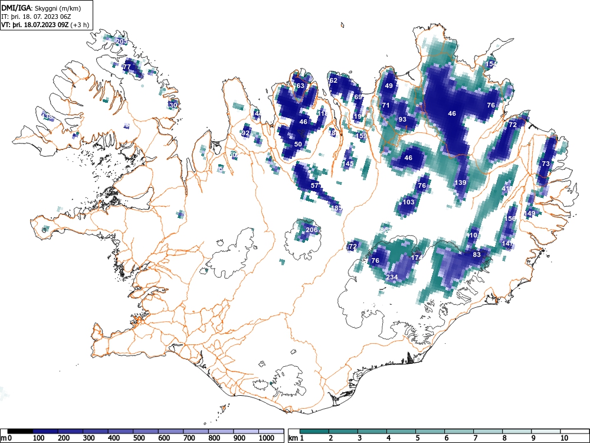The image size is (590, 443).
Task: Click visibility value 83 on the map
Action: click(x=477, y=255)
